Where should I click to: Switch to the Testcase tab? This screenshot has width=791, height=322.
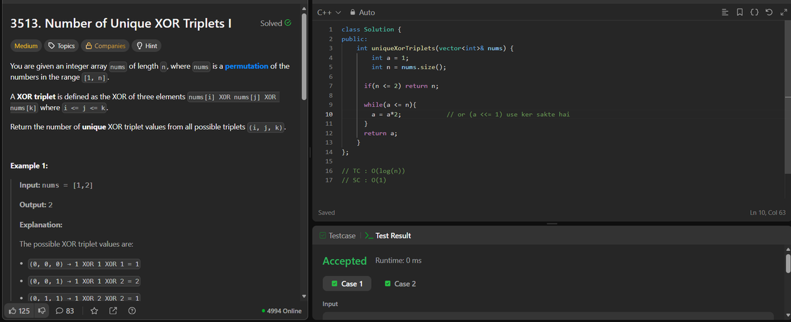click(336, 235)
